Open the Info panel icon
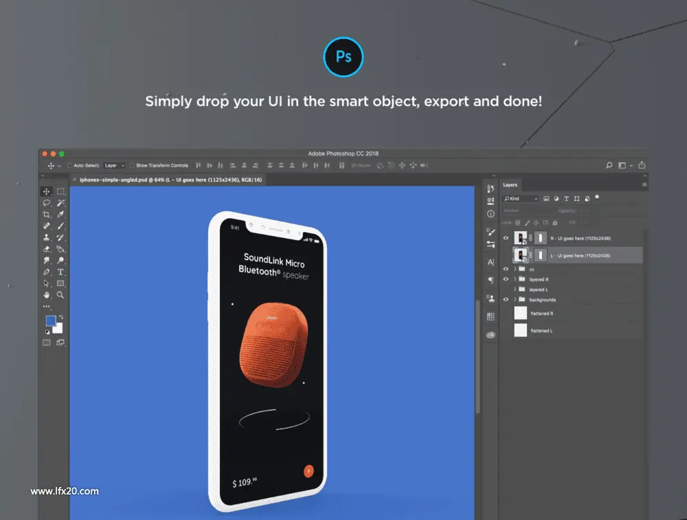This screenshot has height=520, width=687. 491,214
